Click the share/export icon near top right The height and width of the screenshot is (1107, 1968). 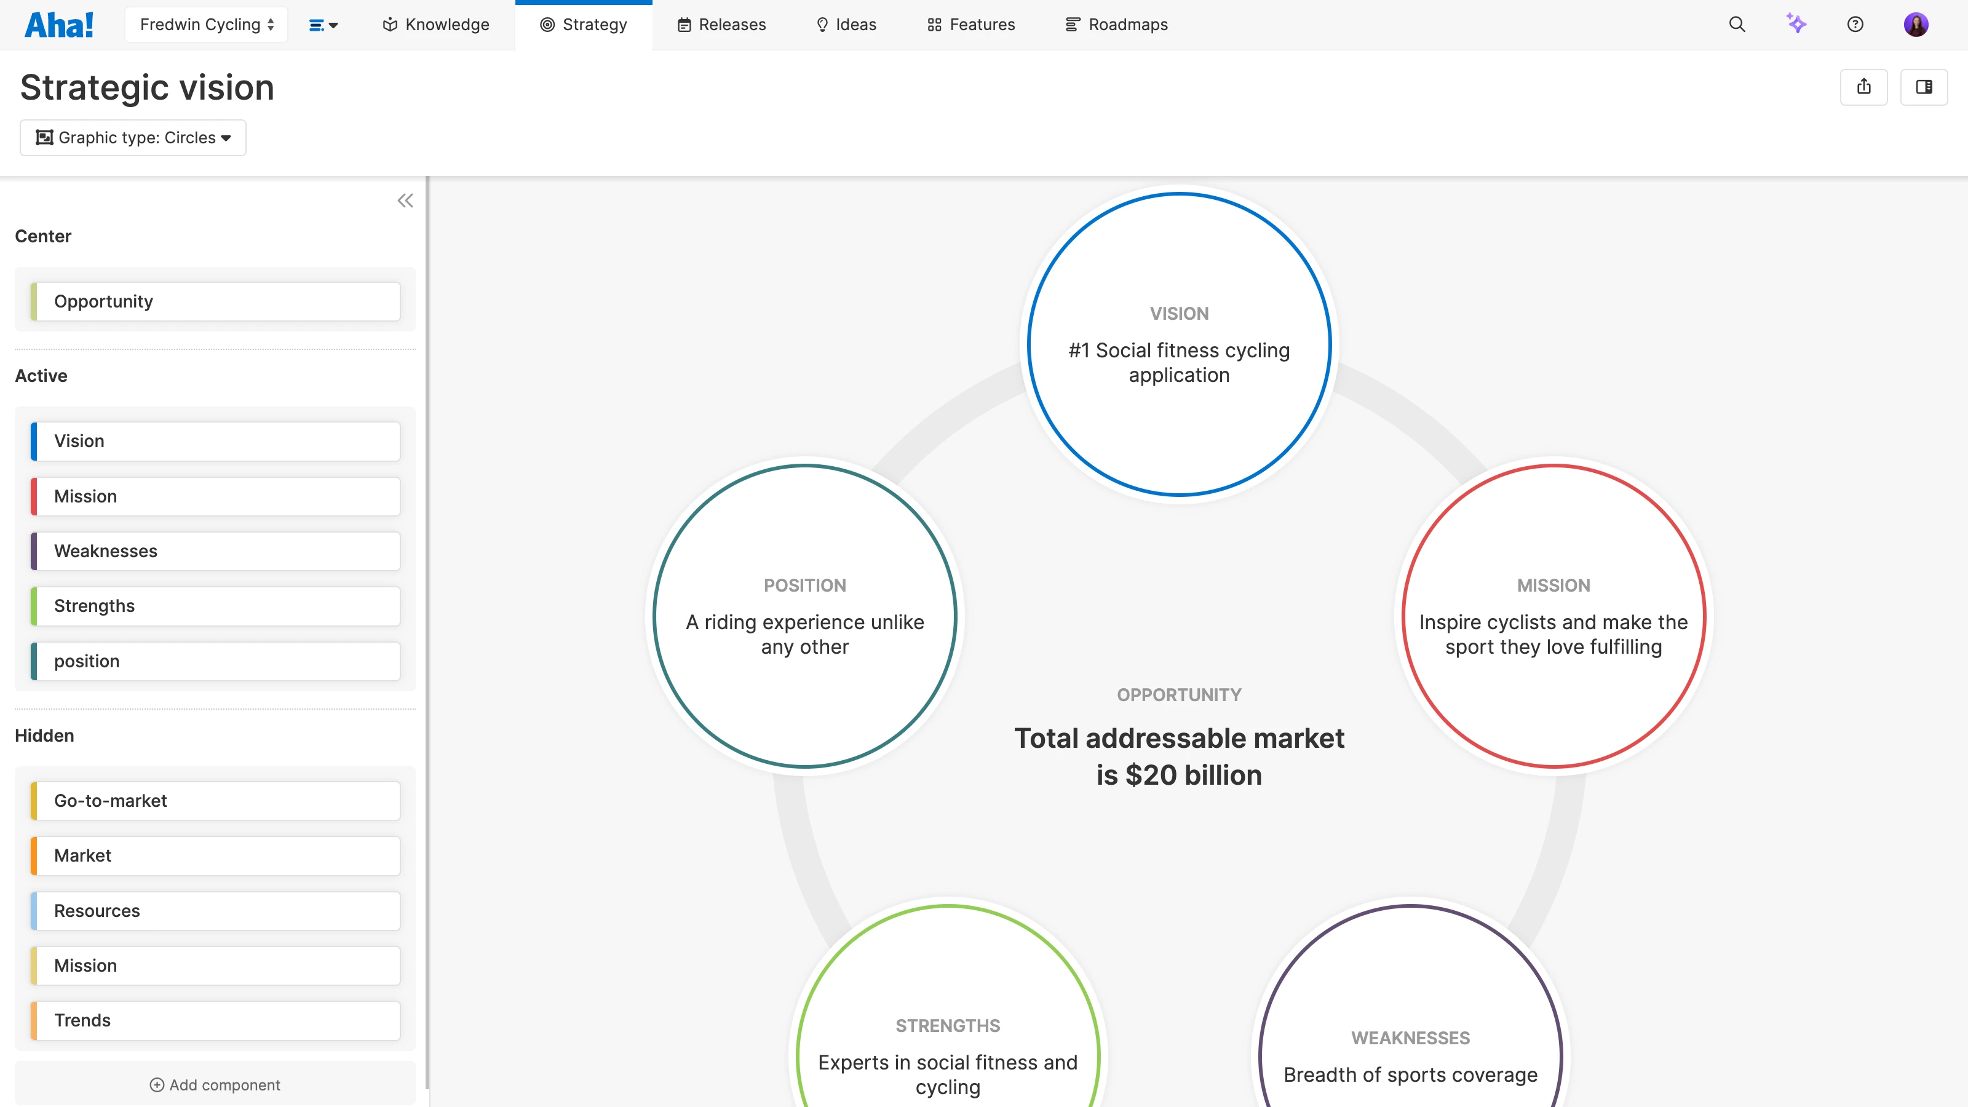(1864, 86)
